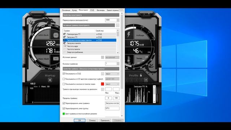Click the sensor polling period input field
The image size is (231, 130).
pyautogui.click(x=111, y=20)
